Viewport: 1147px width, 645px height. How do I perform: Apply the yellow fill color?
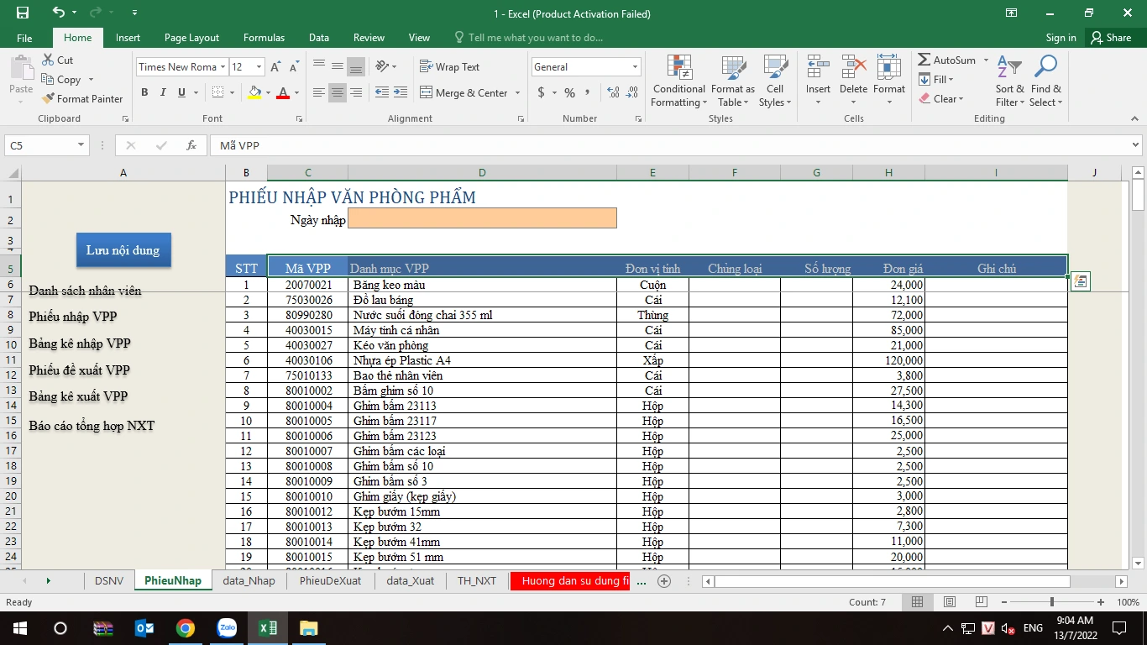254,92
